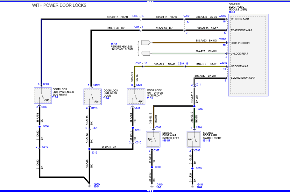
Task: Click the driver side front door lock Ajar switch symbol
Action: (x=136, y=97)
